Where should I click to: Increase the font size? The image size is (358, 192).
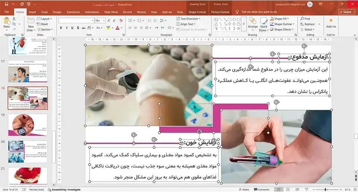coord(109,20)
